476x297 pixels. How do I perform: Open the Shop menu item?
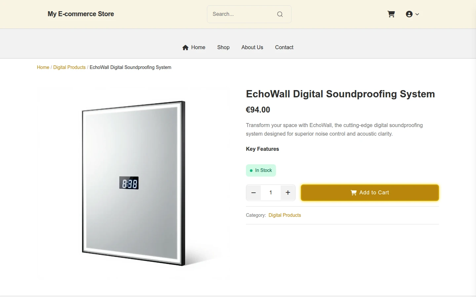[223, 48]
